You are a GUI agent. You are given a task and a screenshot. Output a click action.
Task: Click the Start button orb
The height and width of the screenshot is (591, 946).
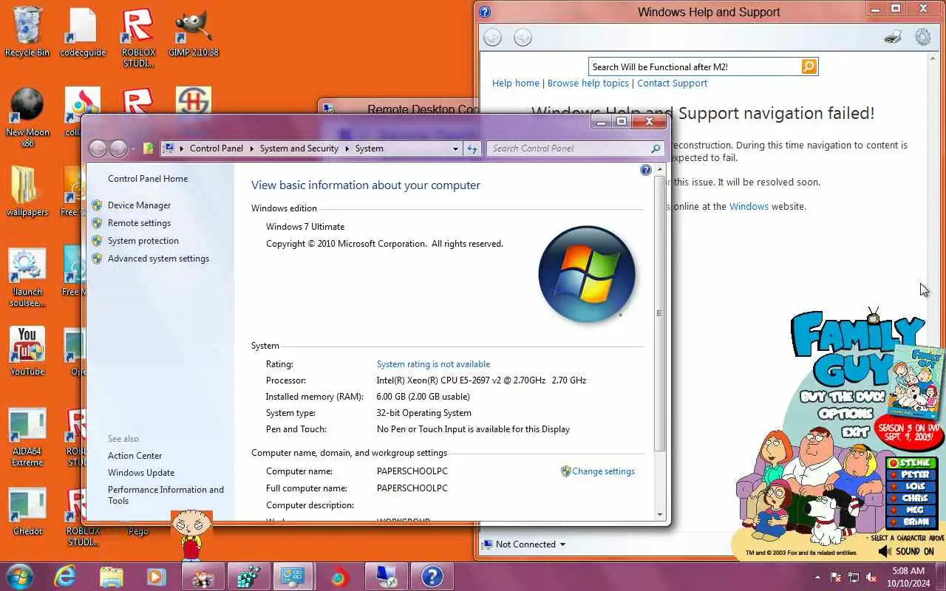(x=20, y=576)
